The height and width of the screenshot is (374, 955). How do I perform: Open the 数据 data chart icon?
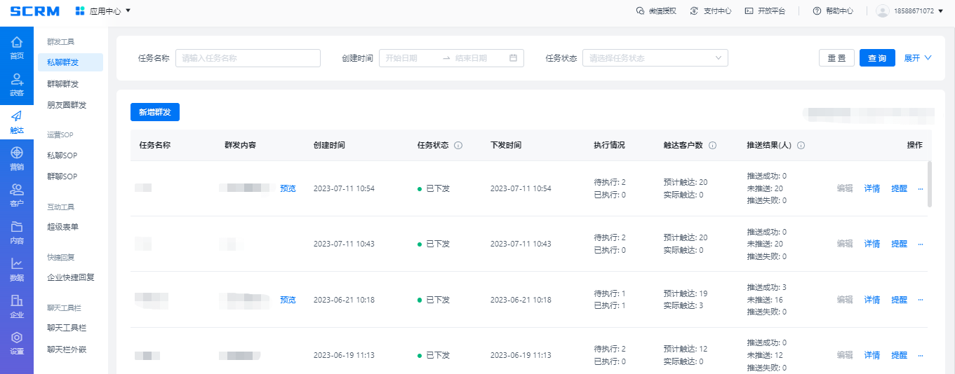16,269
